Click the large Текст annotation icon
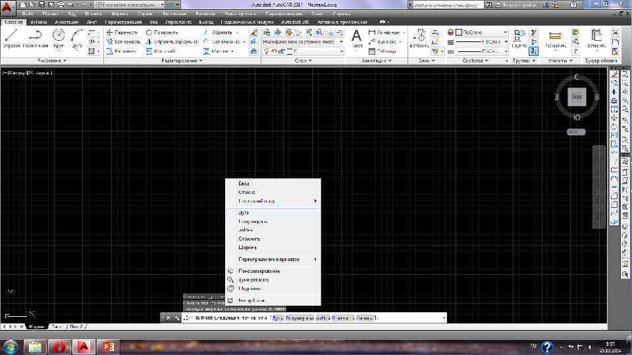632x355 pixels. pos(357,39)
